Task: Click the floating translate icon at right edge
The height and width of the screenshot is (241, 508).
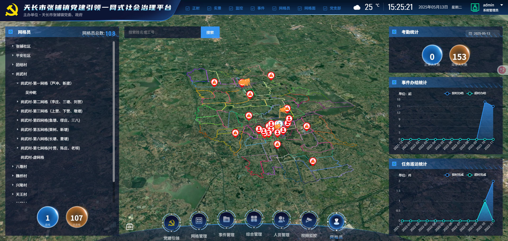Action: tap(502, 70)
